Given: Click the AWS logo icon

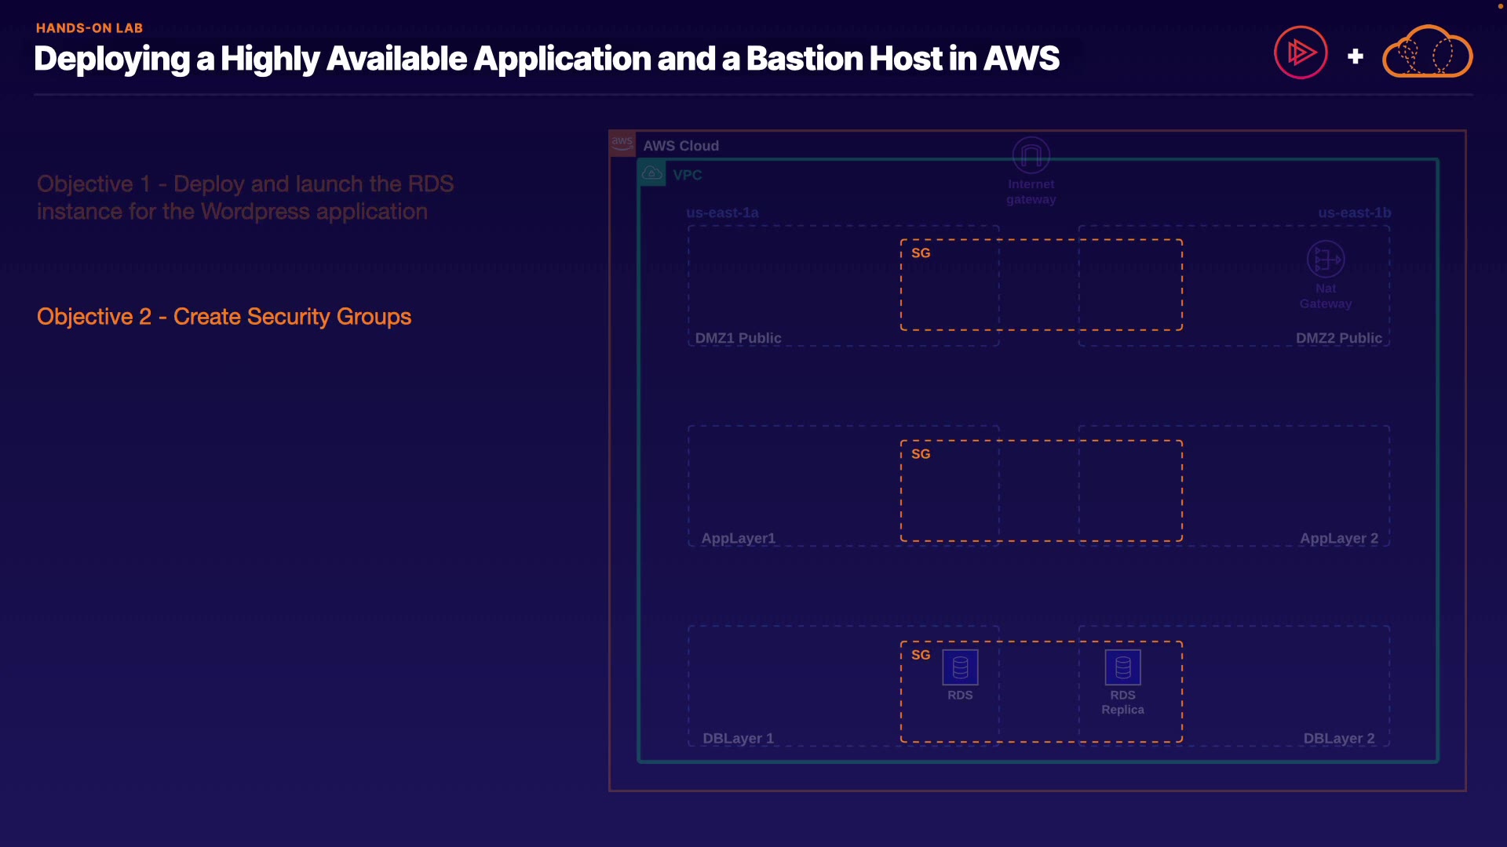Looking at the screenshot, I should (x=622, y=144).
